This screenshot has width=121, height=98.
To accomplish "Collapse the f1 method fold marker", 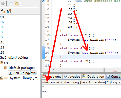I will tap(50, 35).
